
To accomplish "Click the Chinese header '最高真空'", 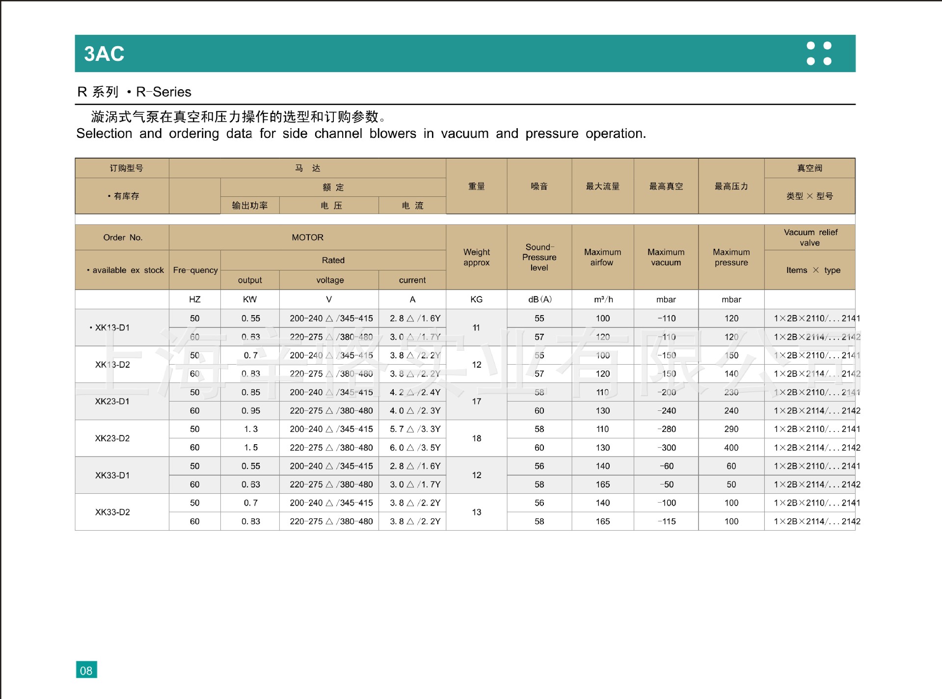I will pos(666,186).
